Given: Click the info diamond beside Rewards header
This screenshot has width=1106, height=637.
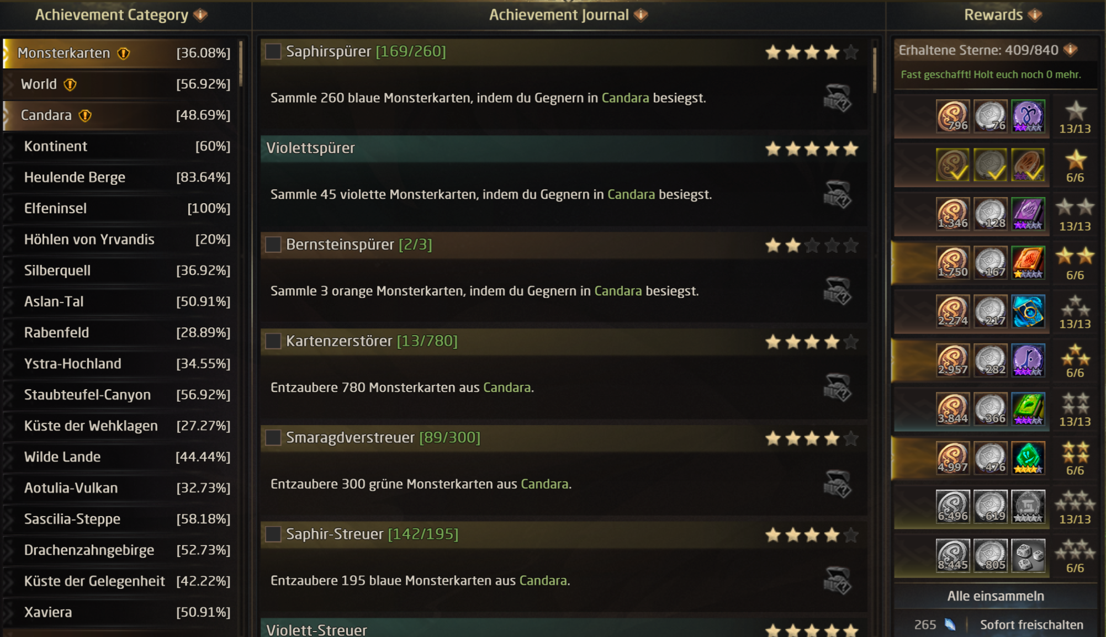Looking at the screenshot, I should pos(1035,15).
